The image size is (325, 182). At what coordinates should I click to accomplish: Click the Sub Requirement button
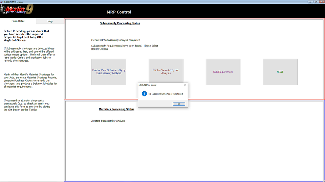[x=223, y=72]
